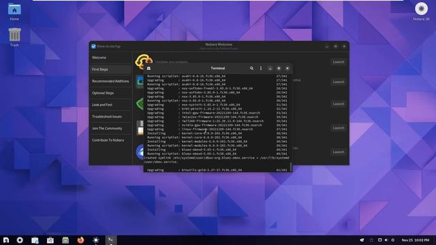This screenshot has height=245, width=436.
Task: Open Join The Community in the sidebar
Action: point(110,129)
